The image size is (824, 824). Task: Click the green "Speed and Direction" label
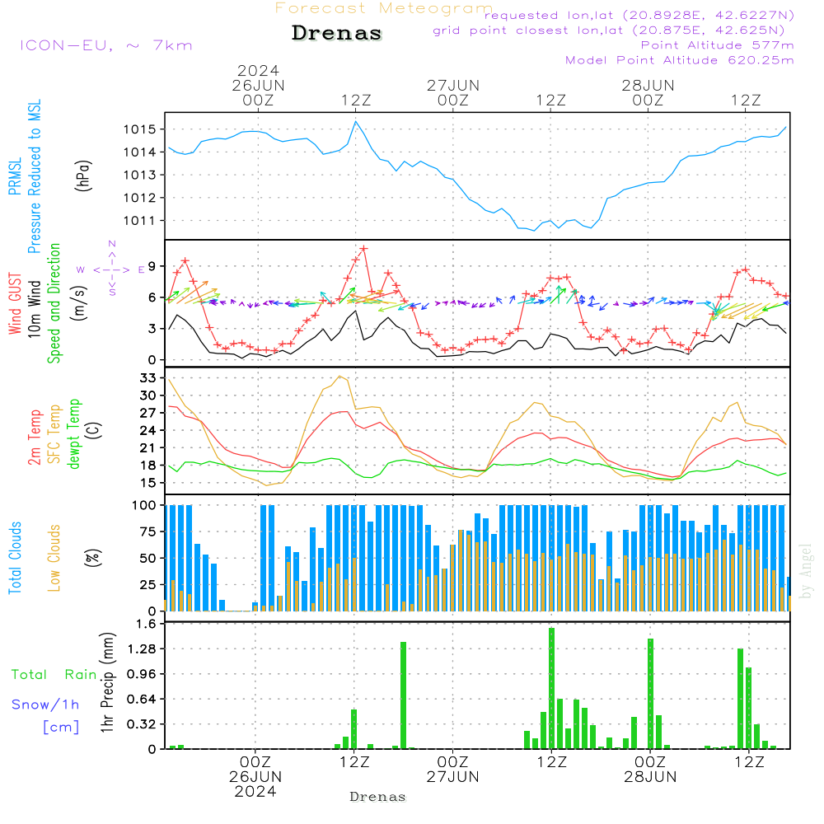coord(54,303)
